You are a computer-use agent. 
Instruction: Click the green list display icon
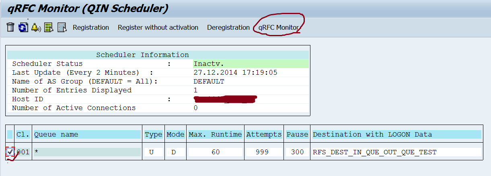tap(49, 27)
